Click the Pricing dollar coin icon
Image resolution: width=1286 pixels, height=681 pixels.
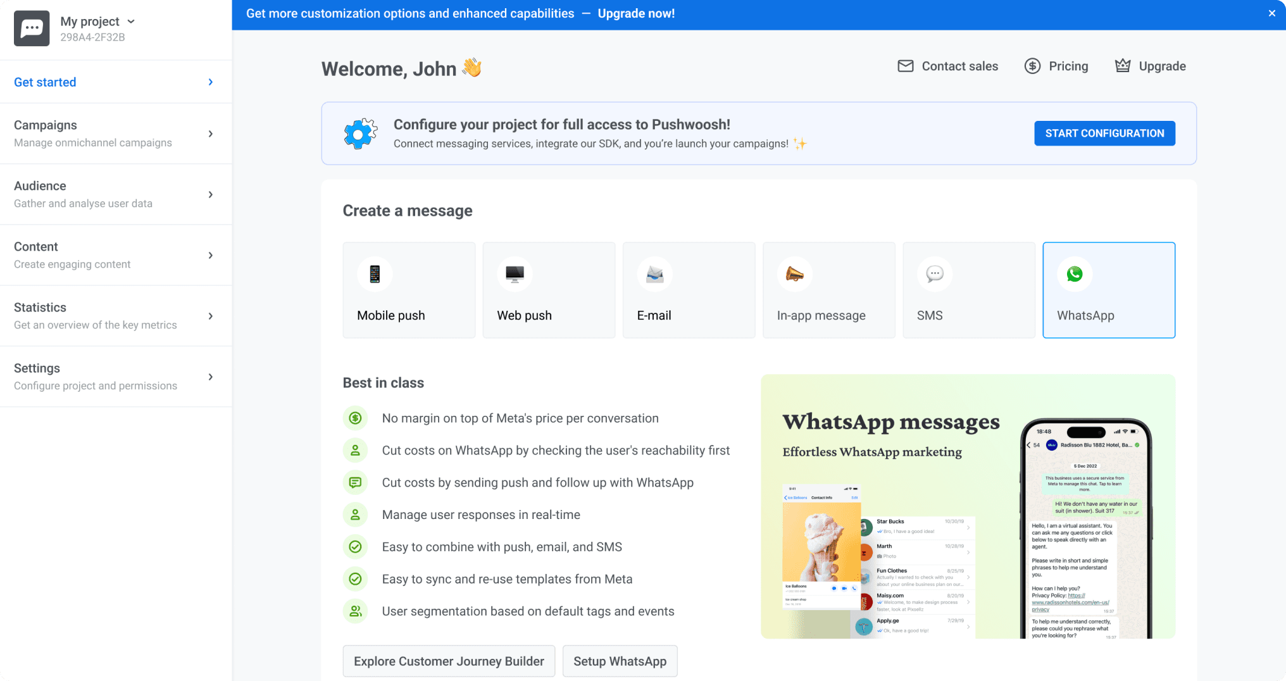tap(1032, 66)
